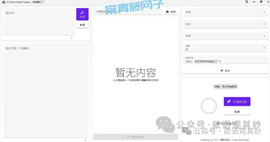Expand the 语言 dropdown
This screenshot has height=142, width=270.
pos(225,12)
